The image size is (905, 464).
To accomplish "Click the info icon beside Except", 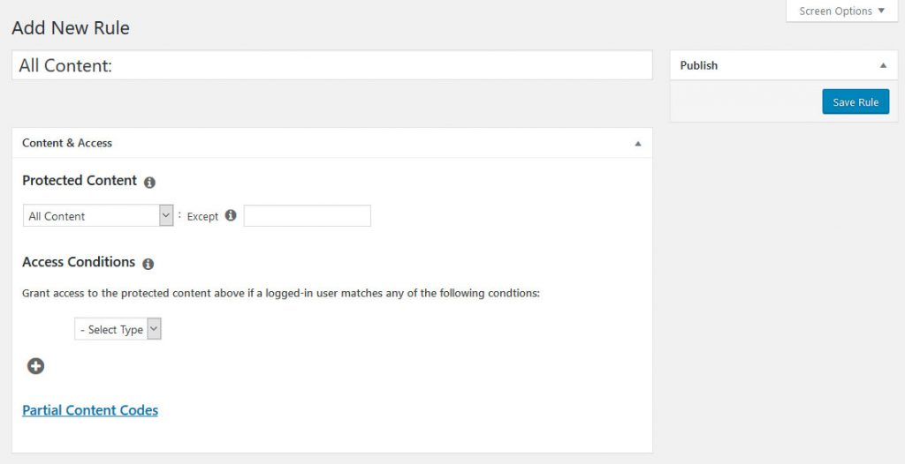I will 231,215.
